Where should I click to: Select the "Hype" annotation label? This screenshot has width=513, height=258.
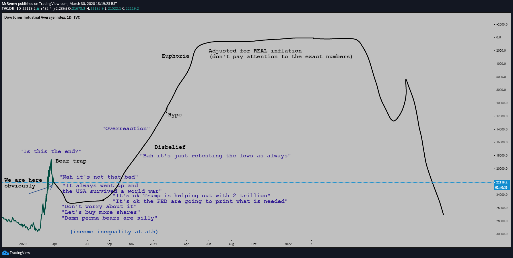tap(175, 115)
